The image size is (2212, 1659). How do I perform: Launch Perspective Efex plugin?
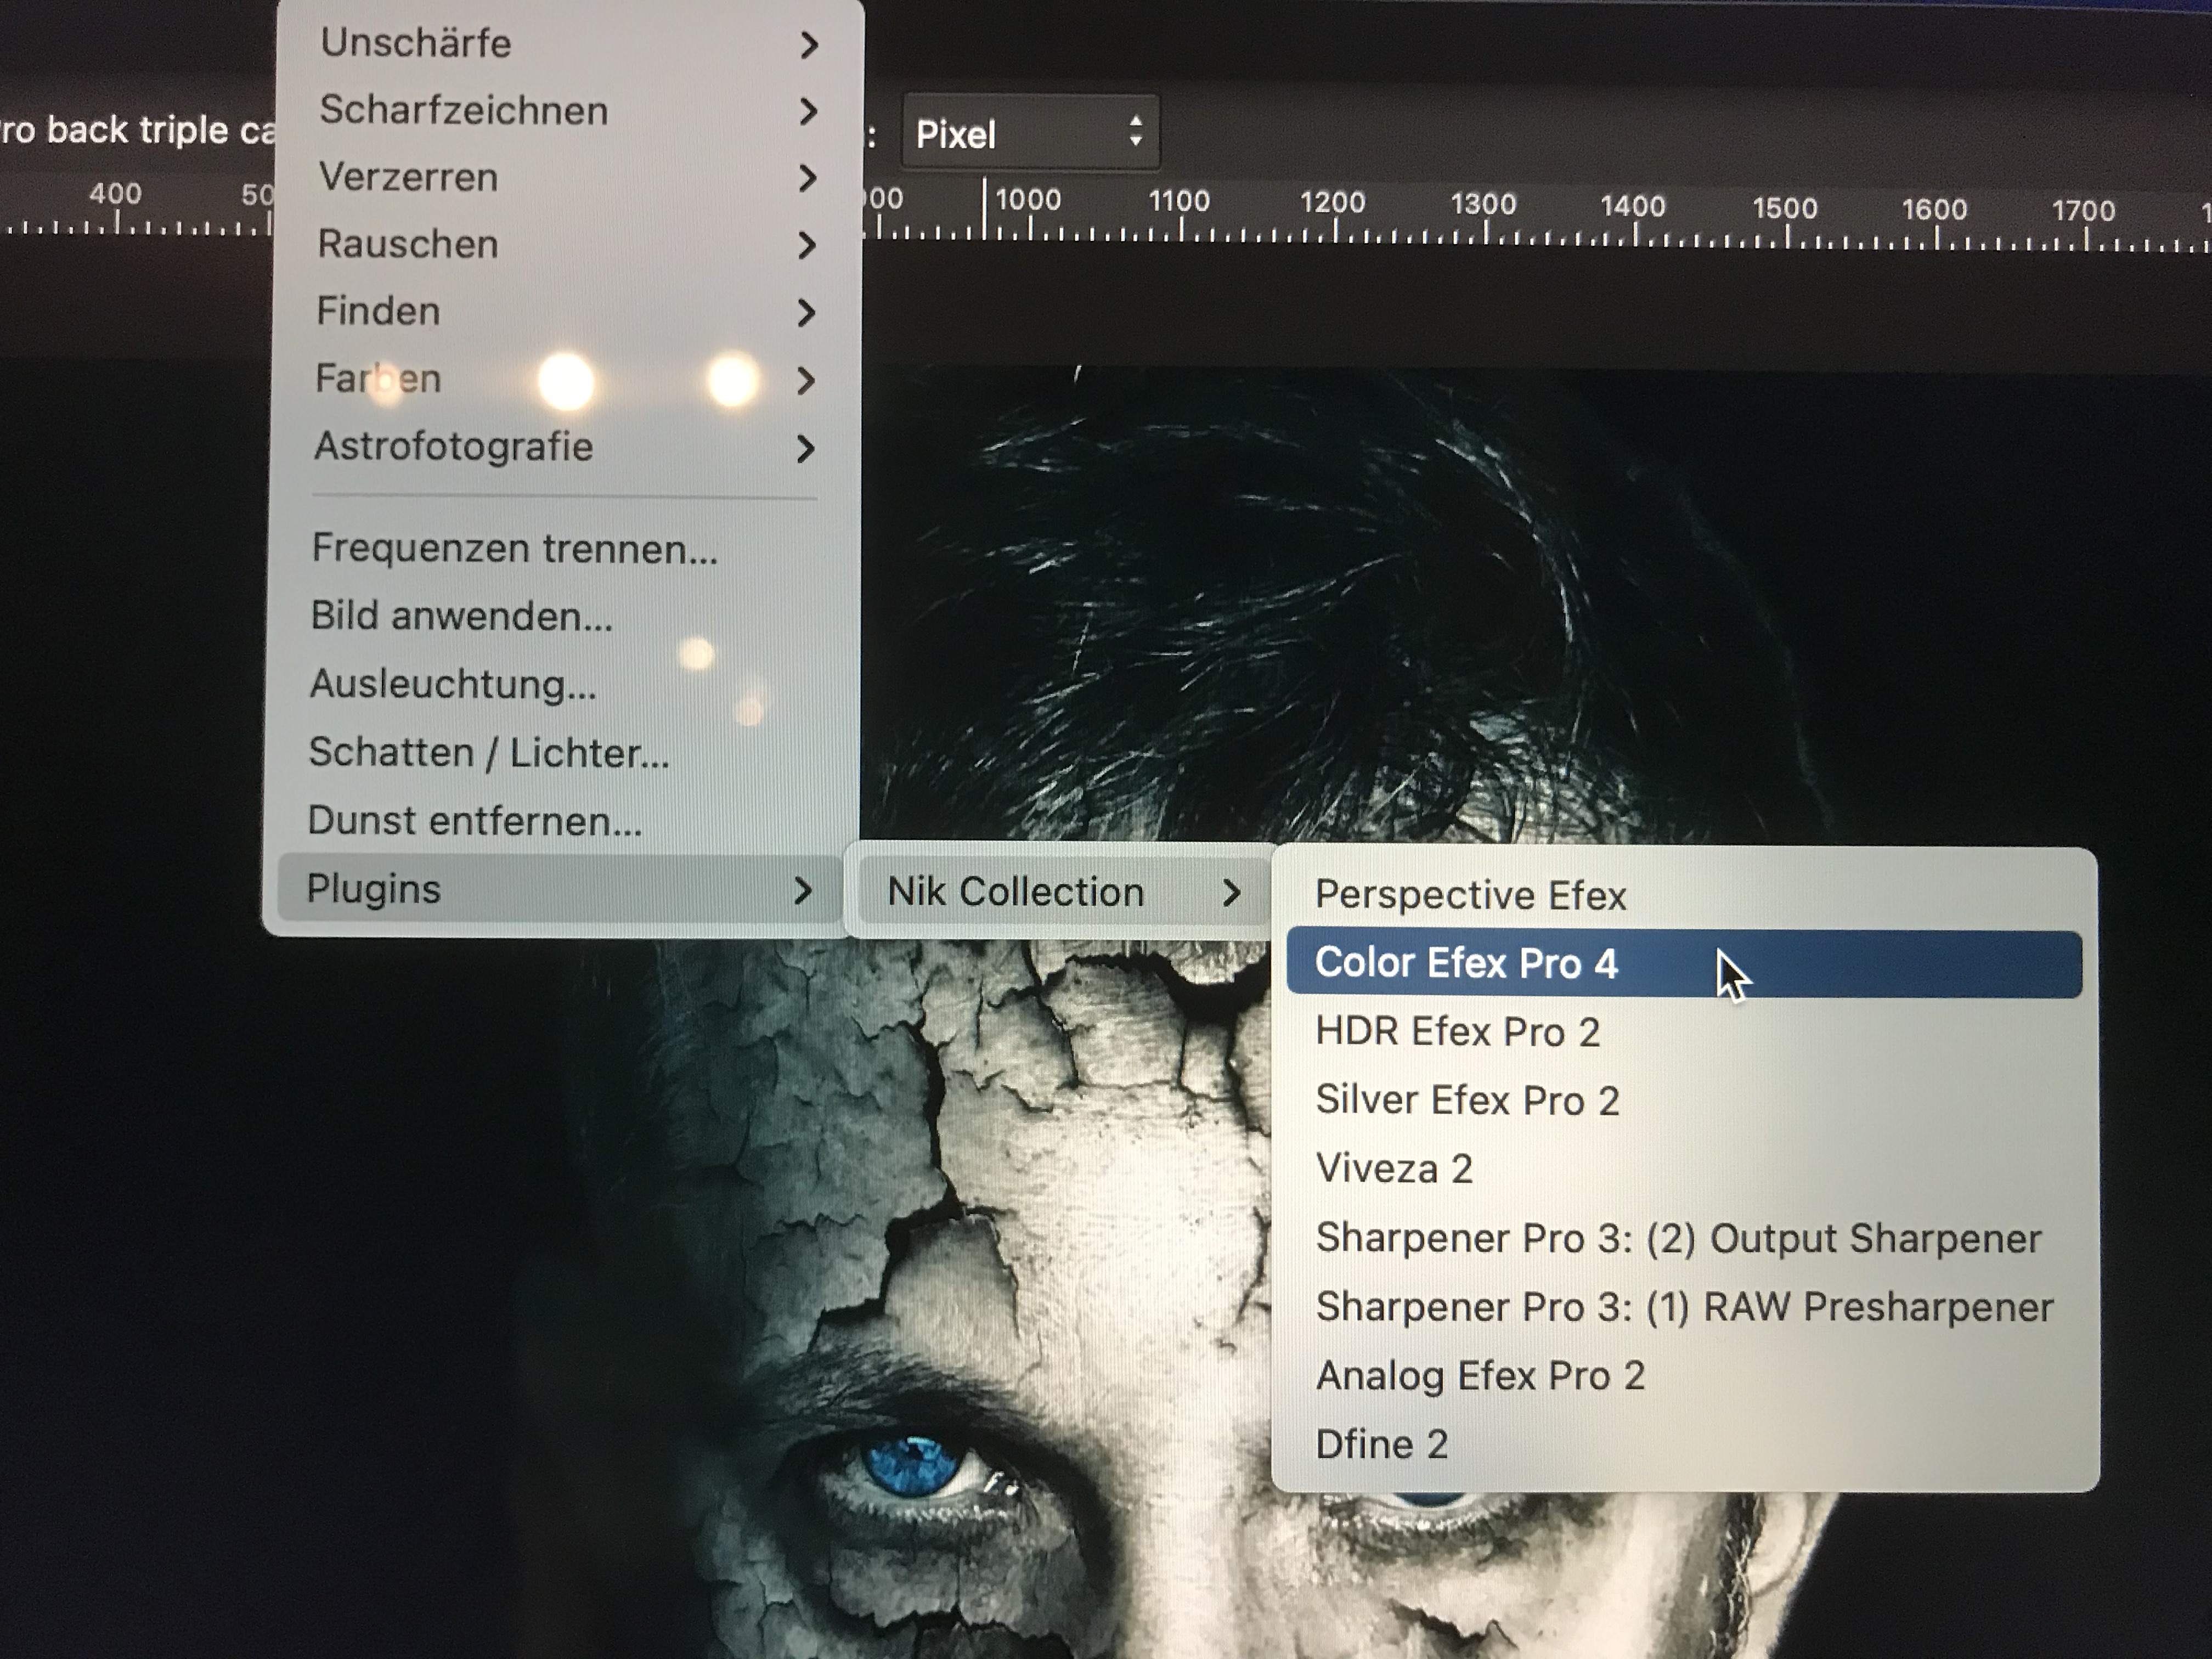coord(1684,895)
